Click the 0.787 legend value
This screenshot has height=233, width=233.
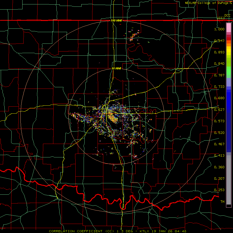(x=219, y=75)
